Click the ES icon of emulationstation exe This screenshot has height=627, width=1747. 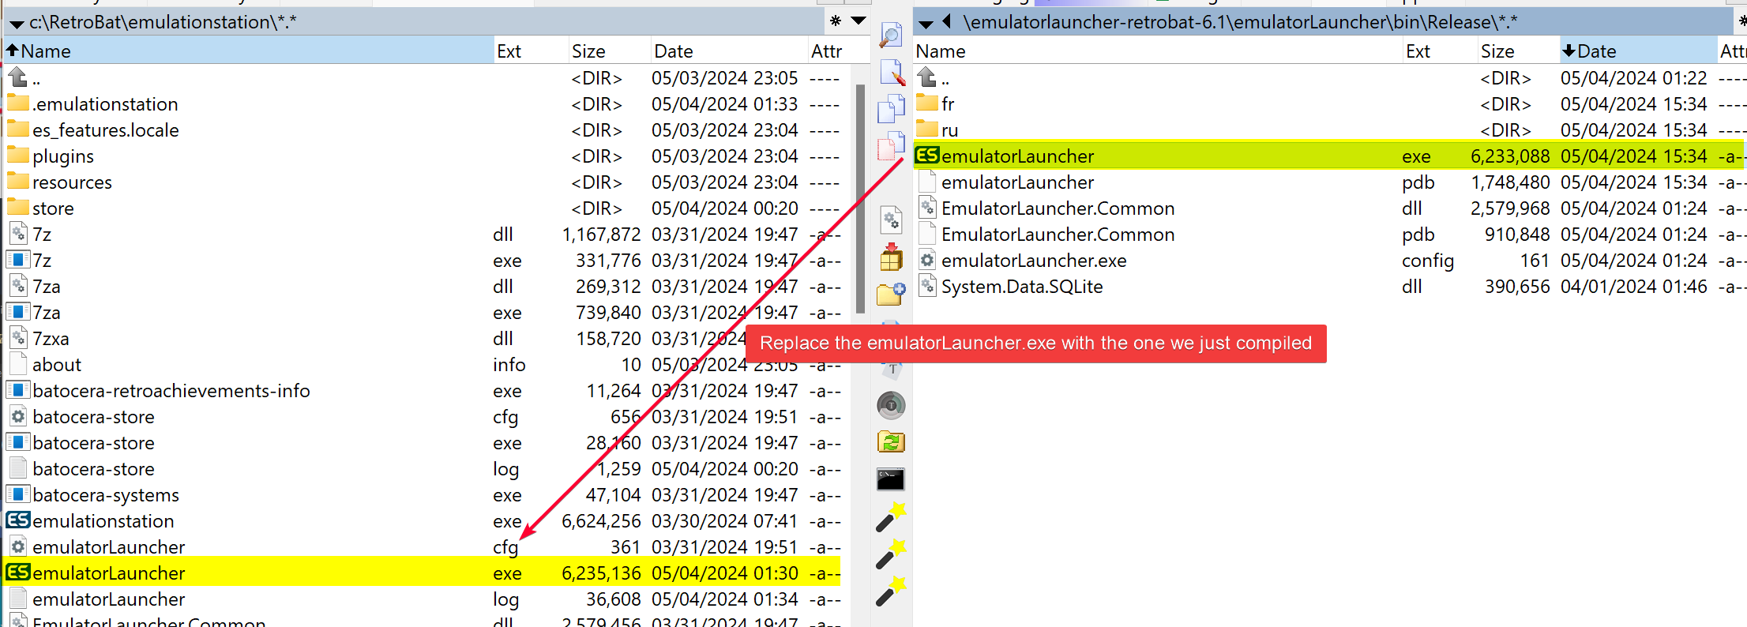pyautogui.click(x=18, y=520)
